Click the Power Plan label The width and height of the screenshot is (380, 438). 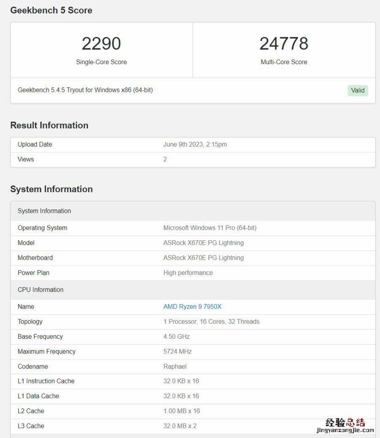[33, 273]
